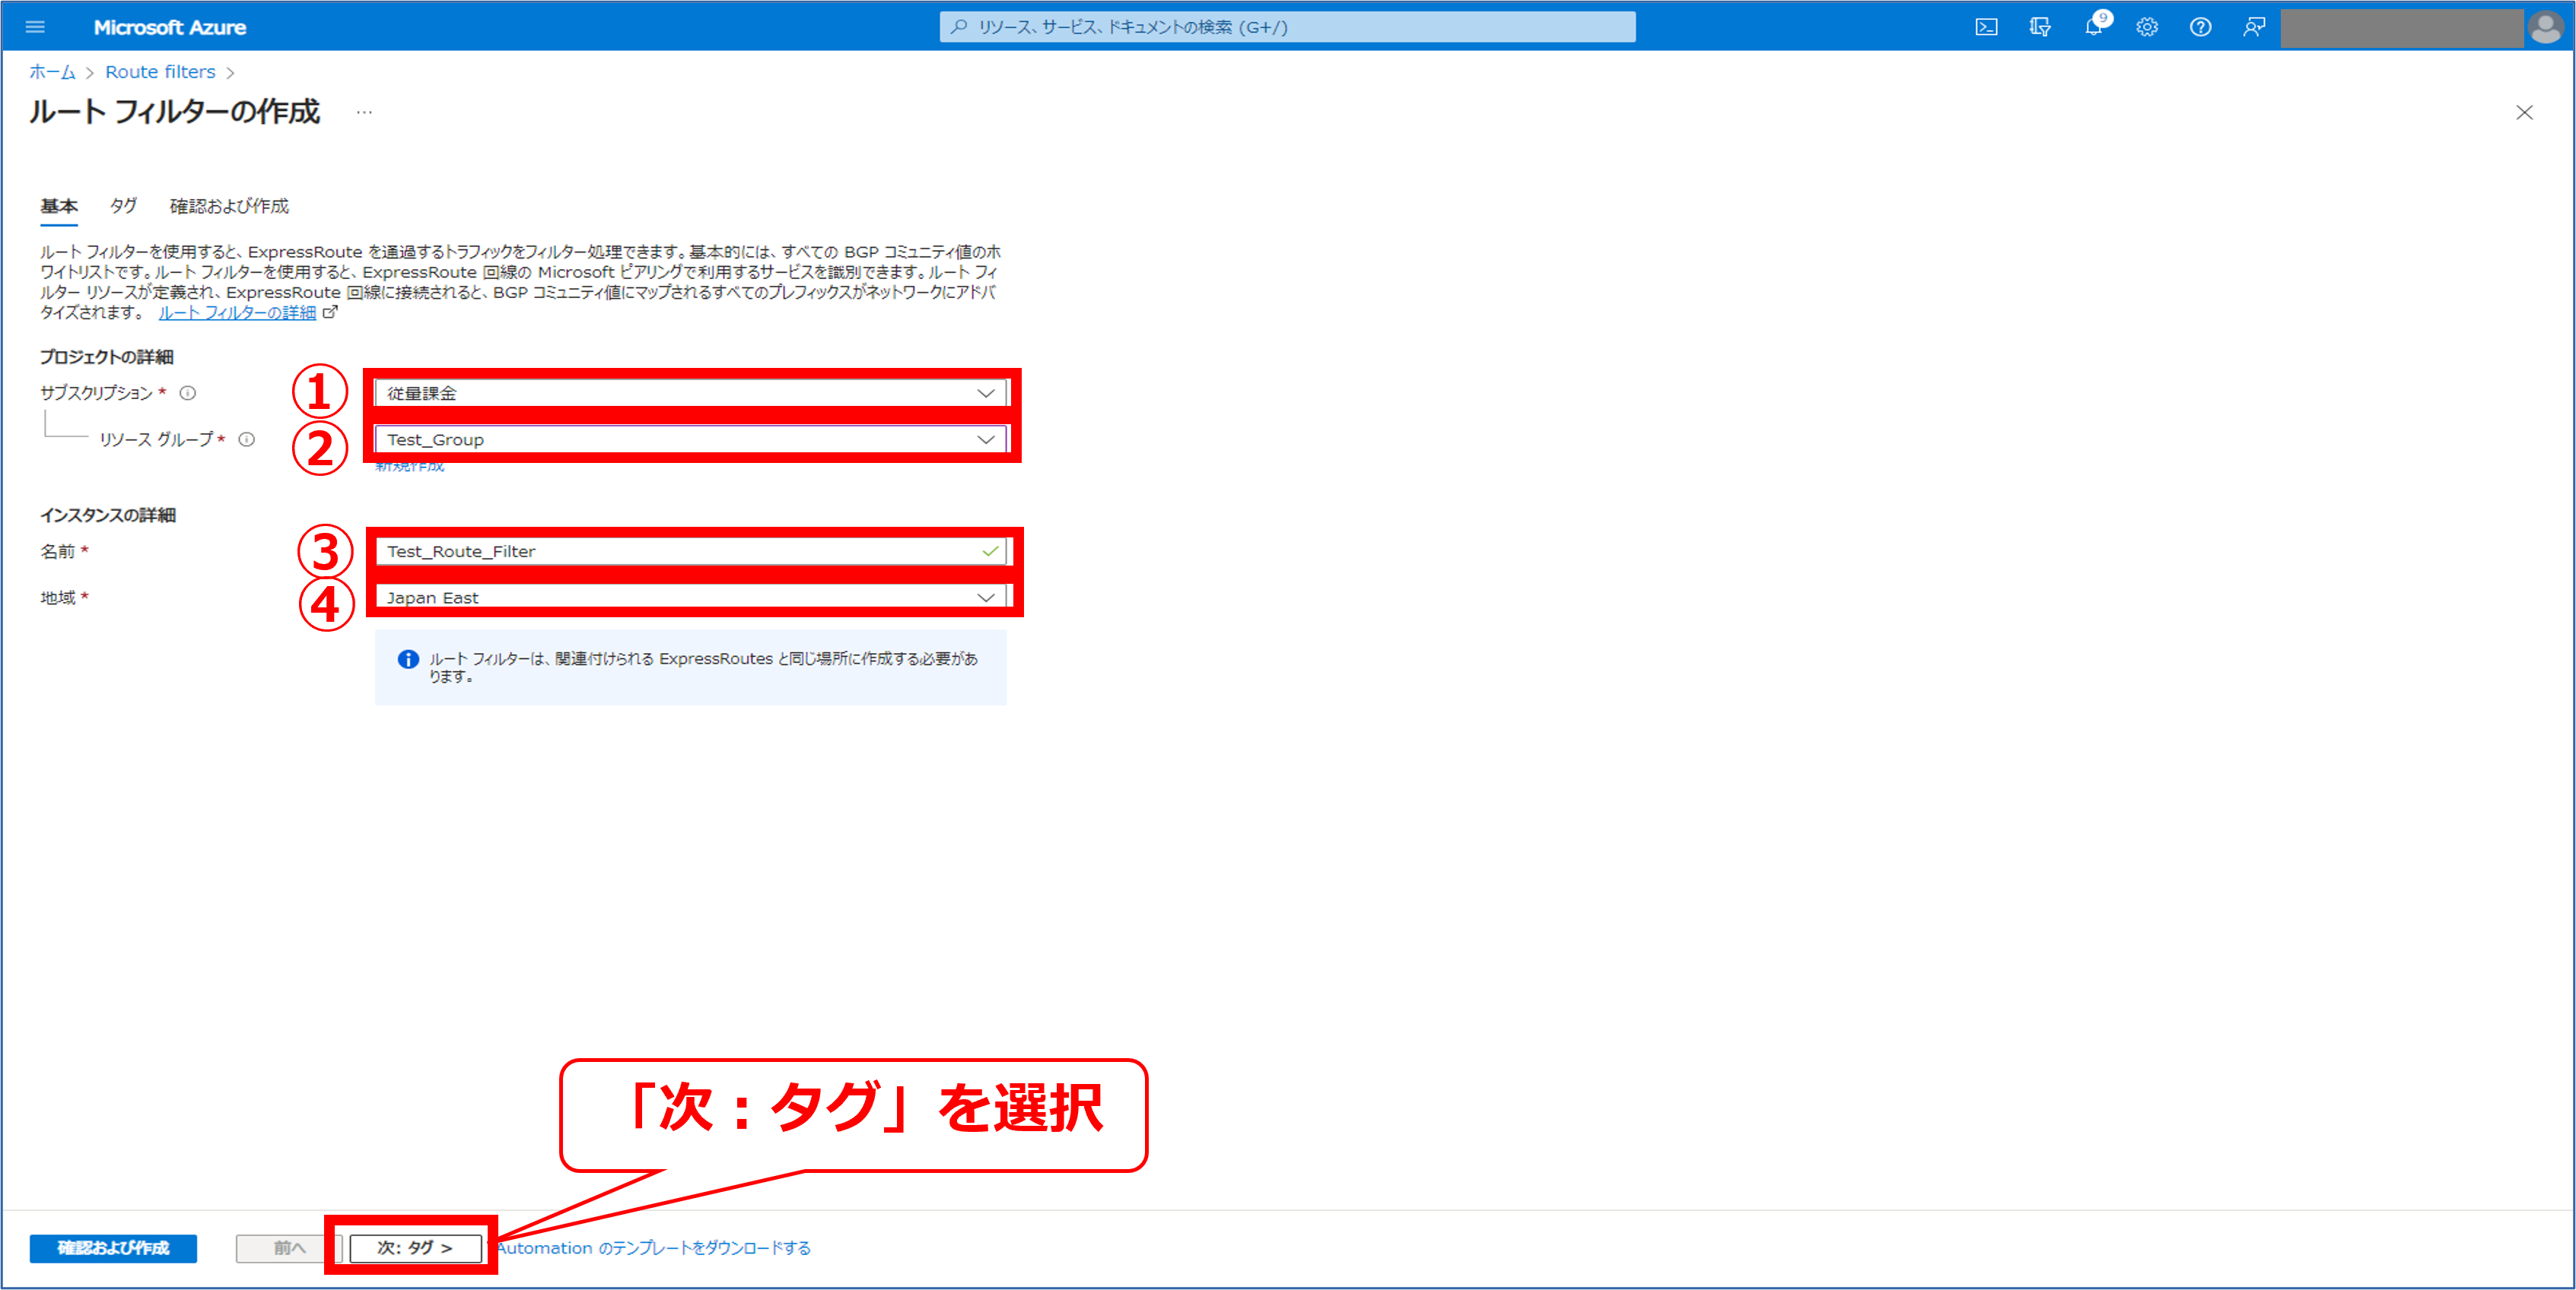The height and width of the screenshot is (1290, 2576).
Task: Open the notifications bell
Action: (x=2093, y=27)
